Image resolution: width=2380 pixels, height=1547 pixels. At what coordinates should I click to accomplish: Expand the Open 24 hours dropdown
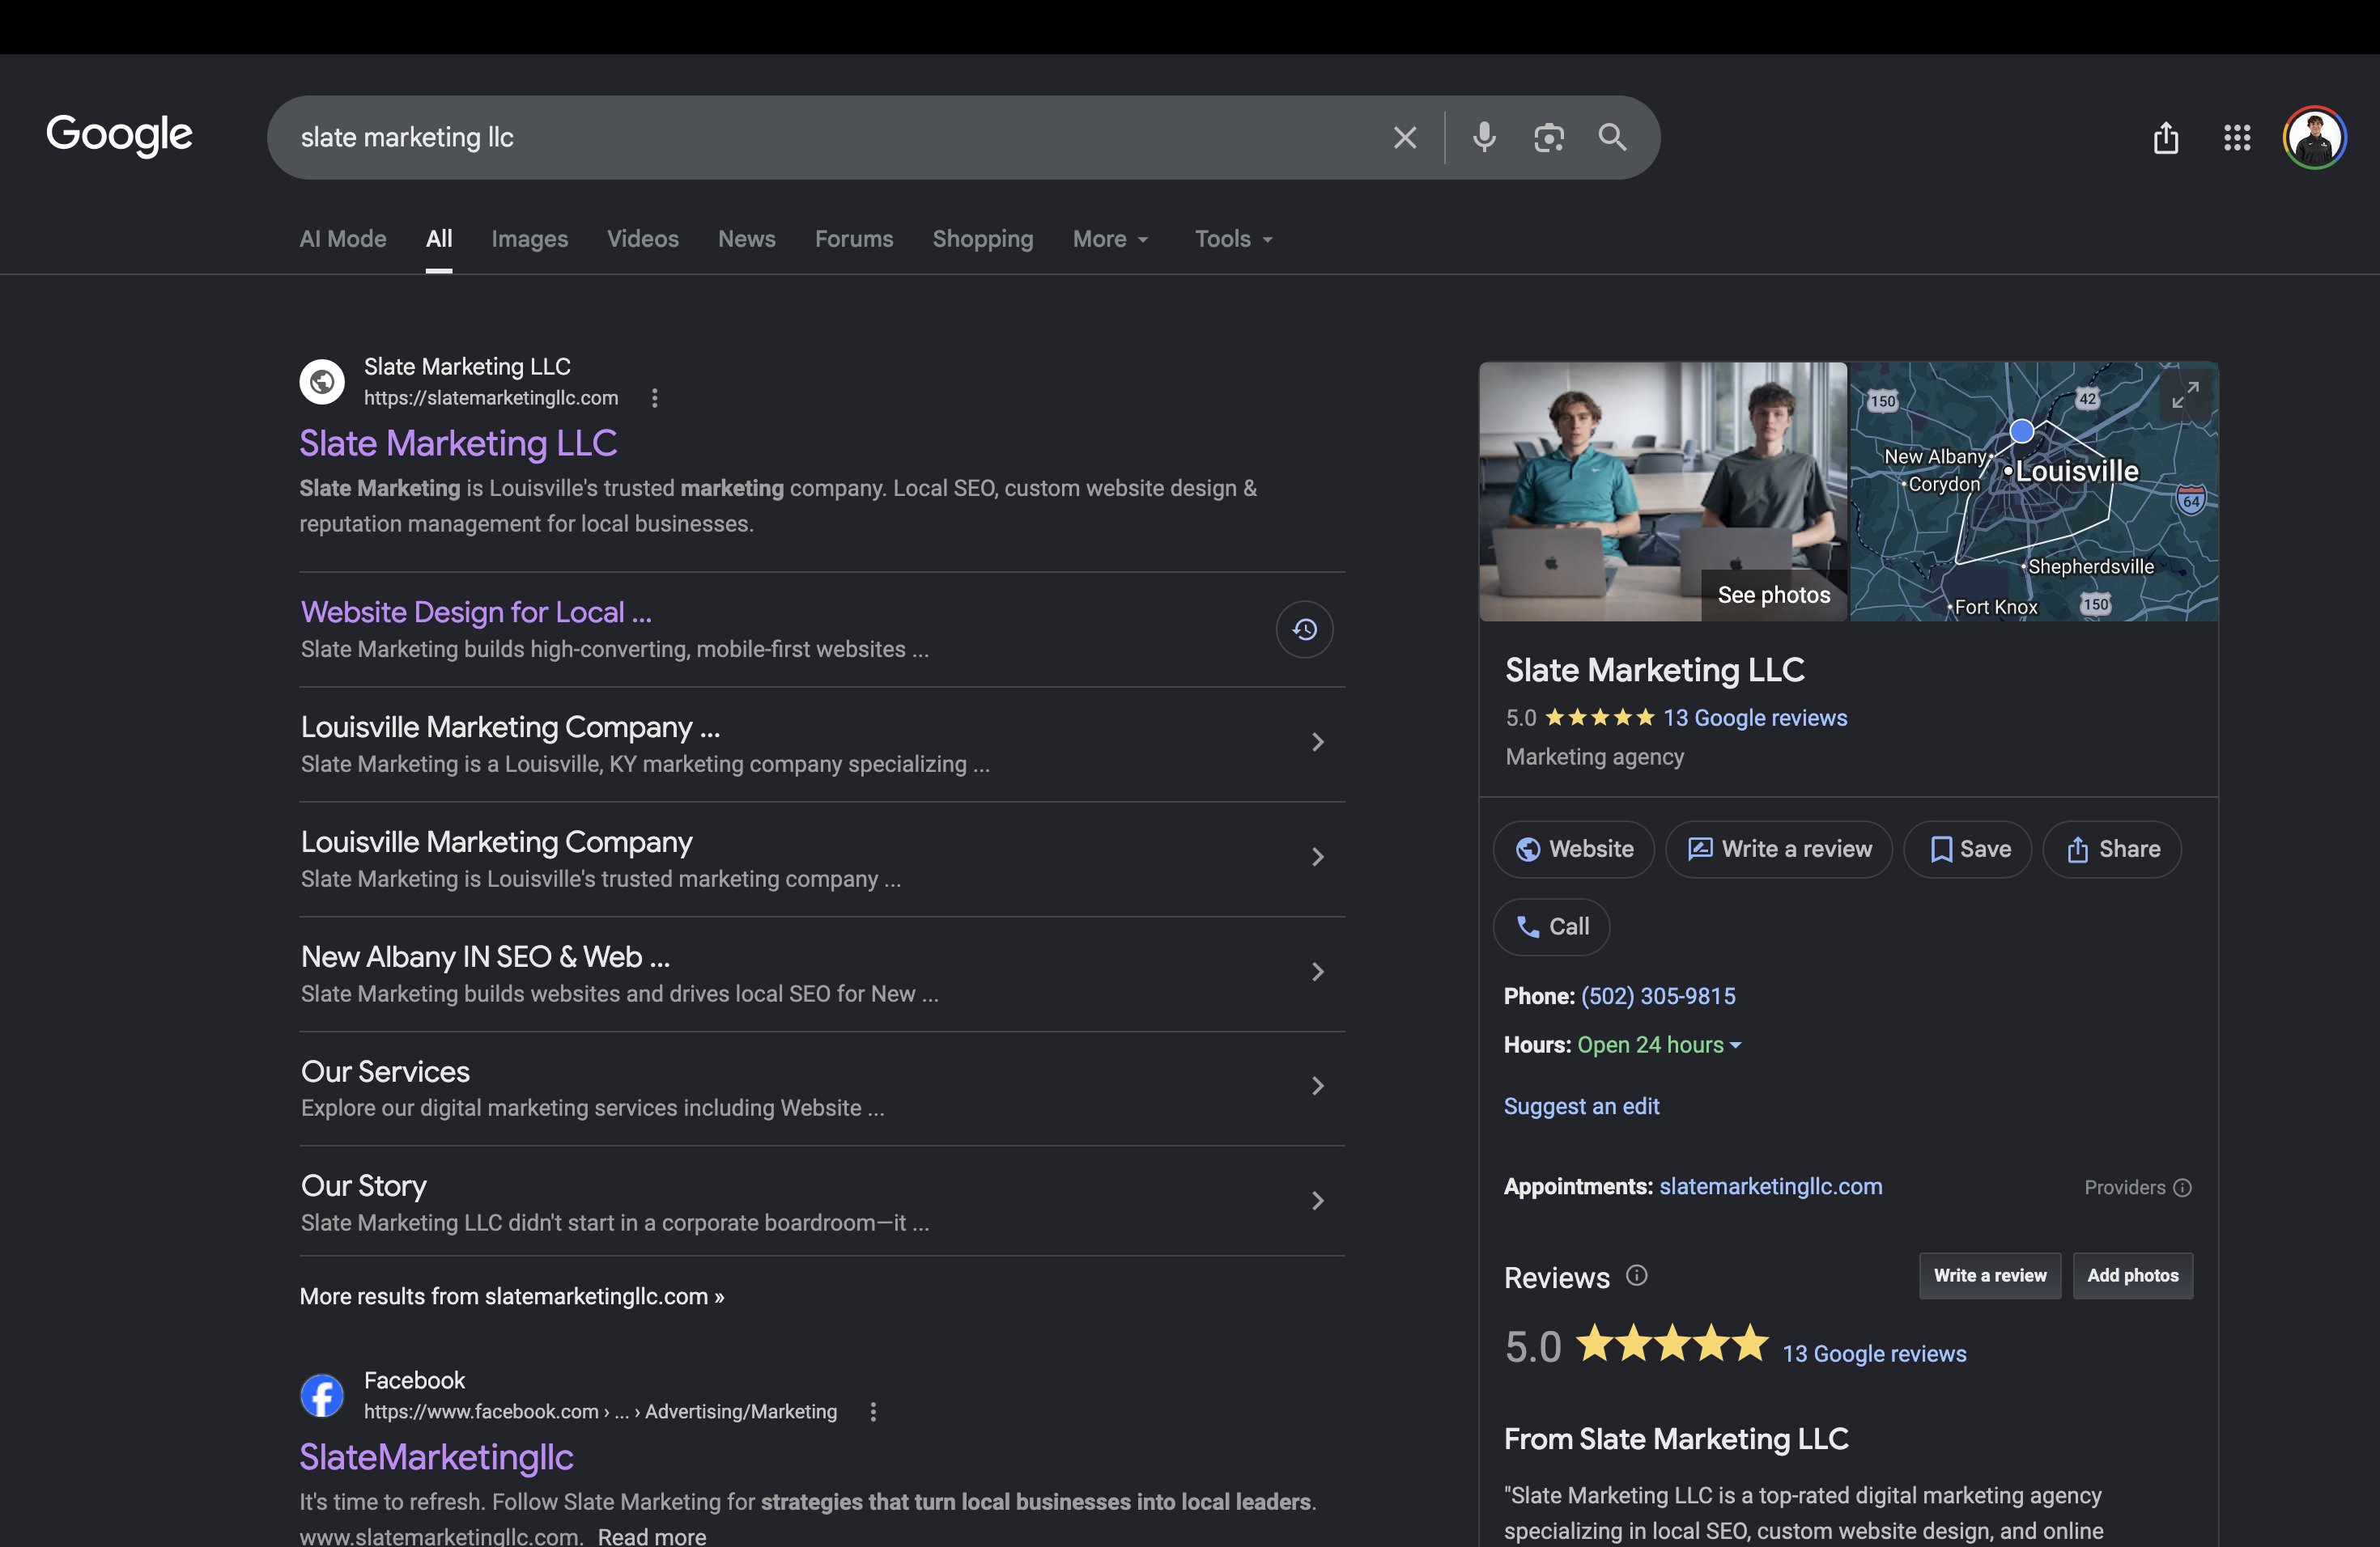1660,1045
